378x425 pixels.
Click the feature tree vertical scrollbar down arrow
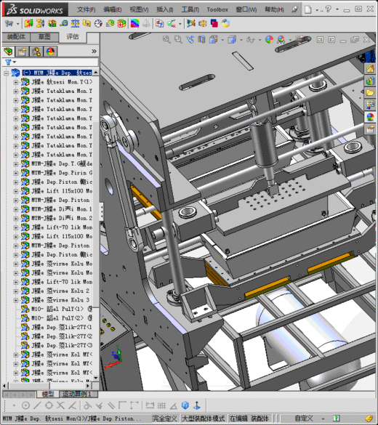pos(96,378)
